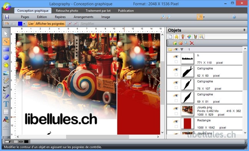Check the box for the h object
The width and height of the screenshot is (249, 151).
point(176,62)
